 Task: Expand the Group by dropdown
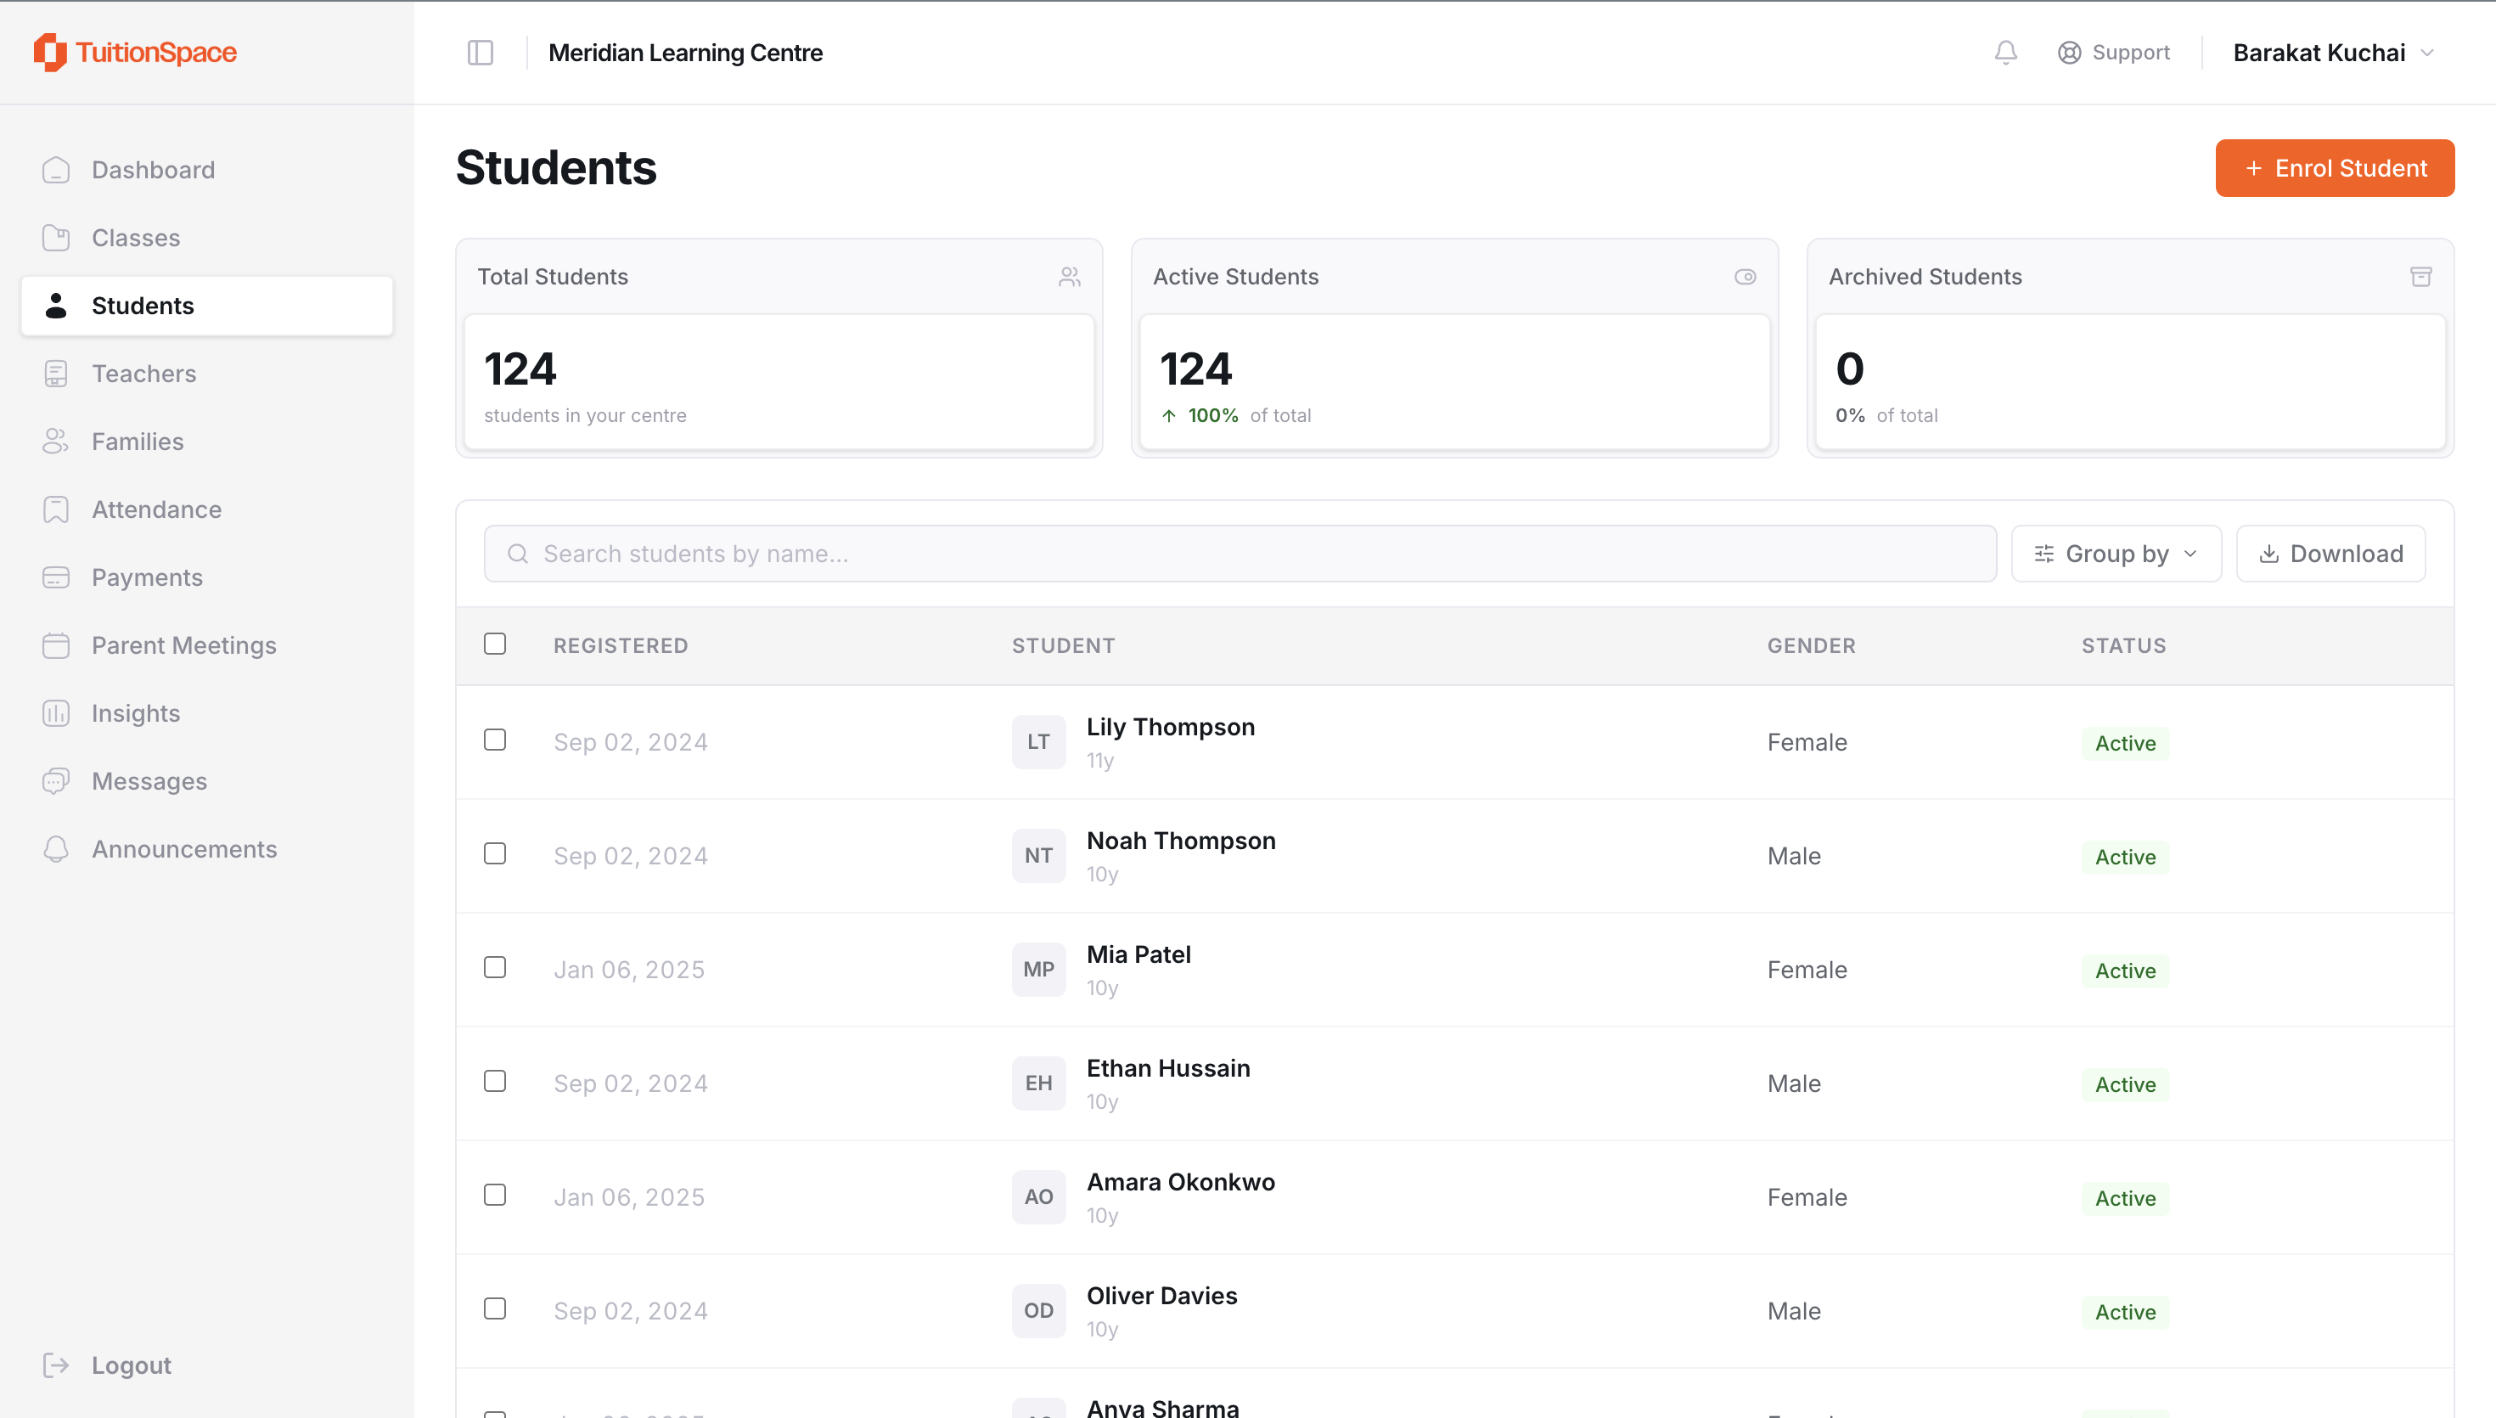[2117, 554]
